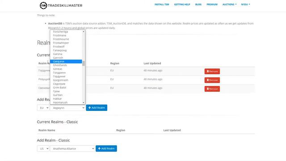Open the Aegwynn realm dropdown
286x161 pixels.
67,108
